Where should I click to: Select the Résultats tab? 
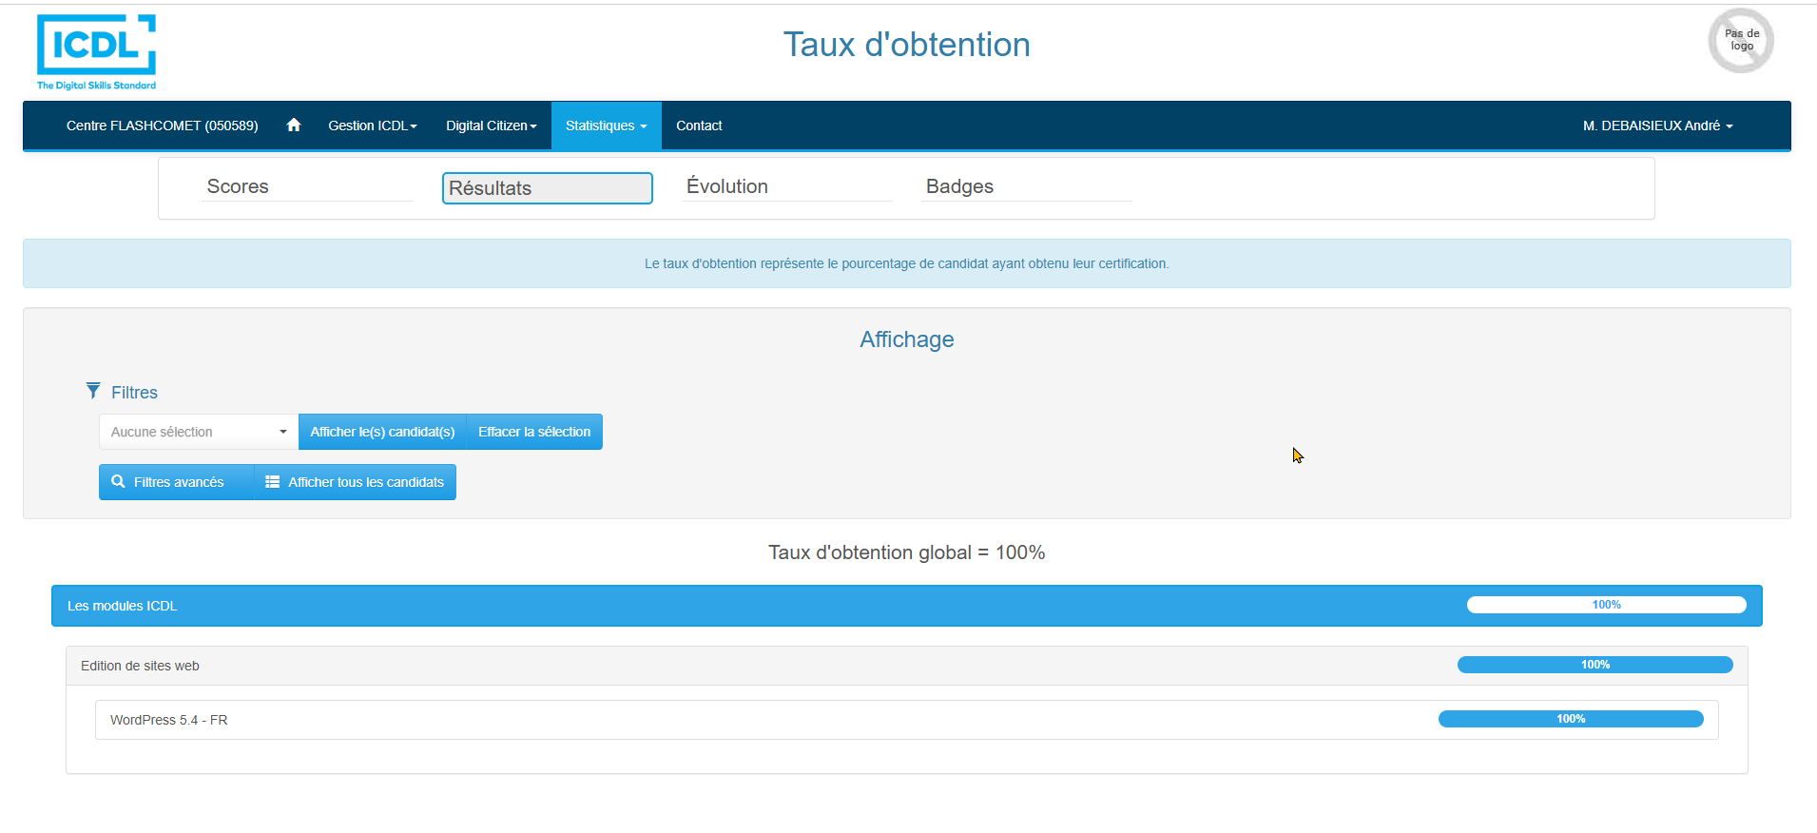(548, 188)
